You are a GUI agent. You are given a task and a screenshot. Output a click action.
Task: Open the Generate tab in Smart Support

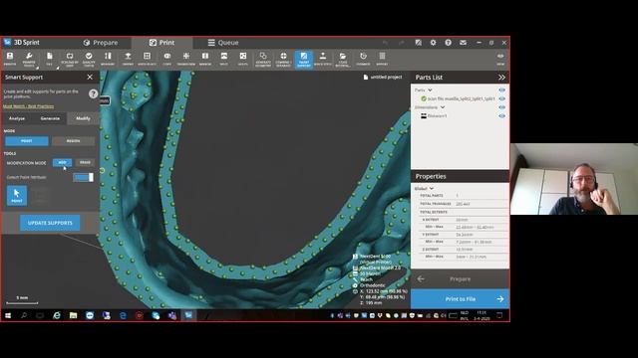(x=50, y=118)
